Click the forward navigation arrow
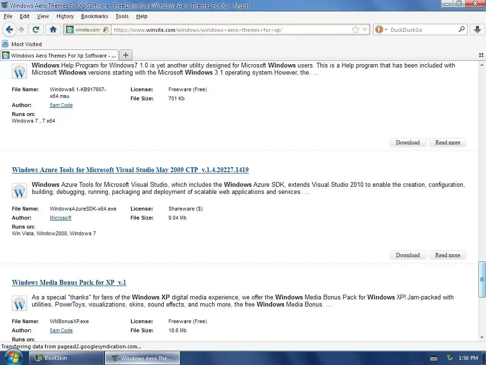 coord(21,29)
